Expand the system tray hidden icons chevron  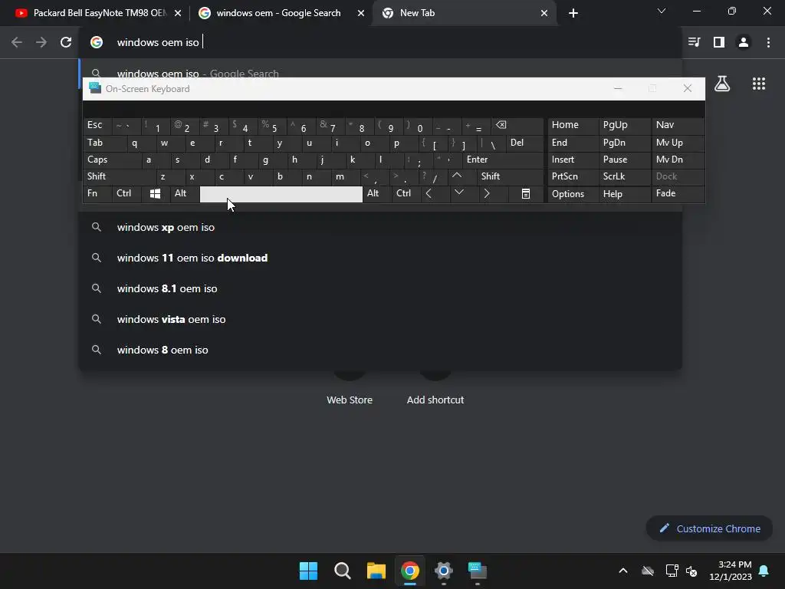(x=622, y=571)
